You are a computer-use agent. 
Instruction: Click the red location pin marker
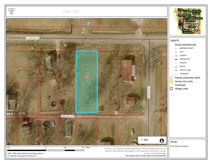(x=87, y=78)
